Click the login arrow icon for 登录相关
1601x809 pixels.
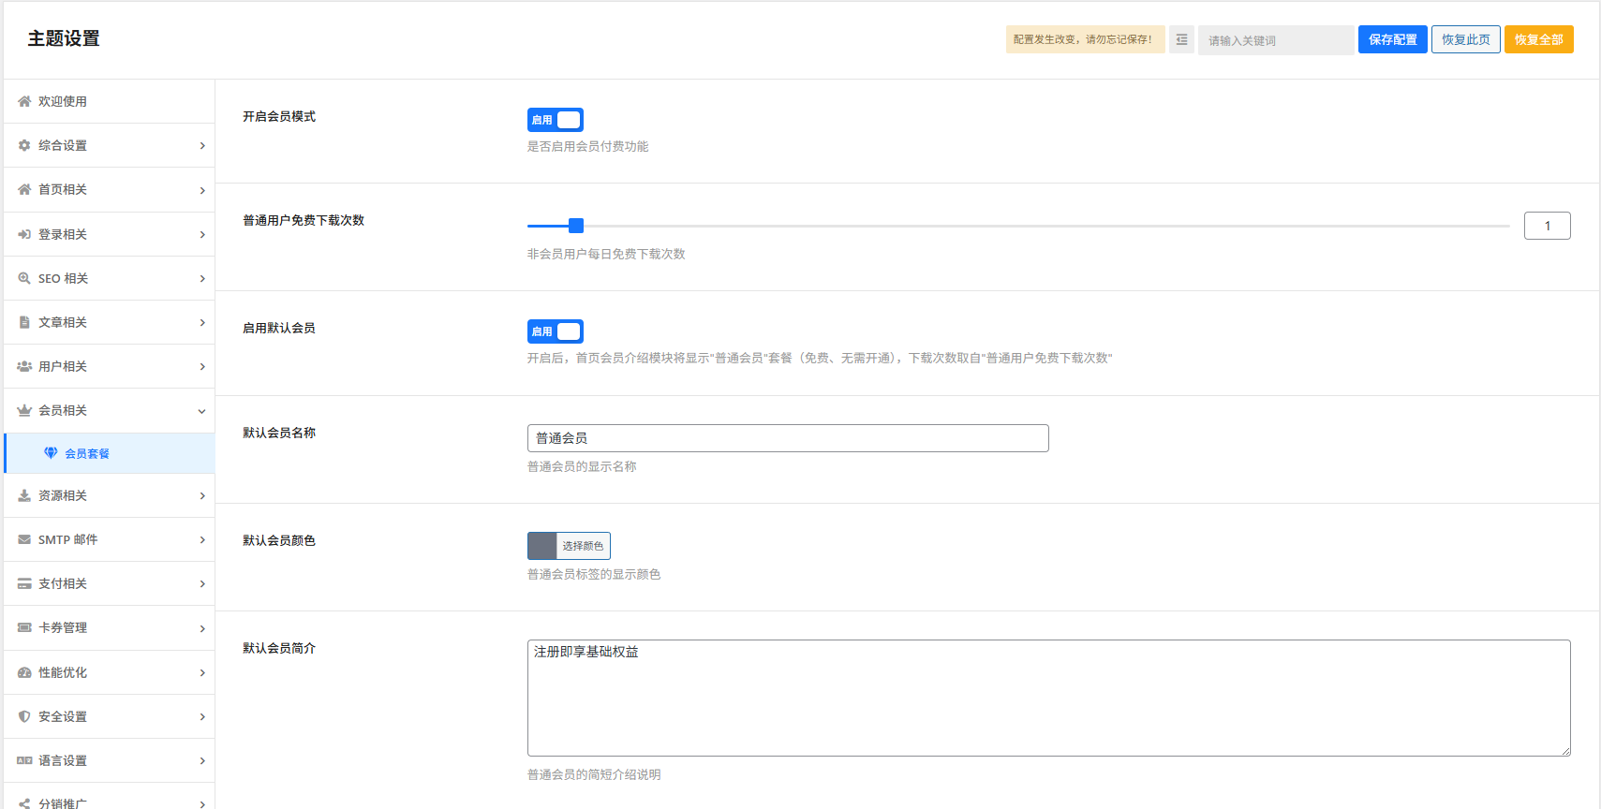click(24, 234)
